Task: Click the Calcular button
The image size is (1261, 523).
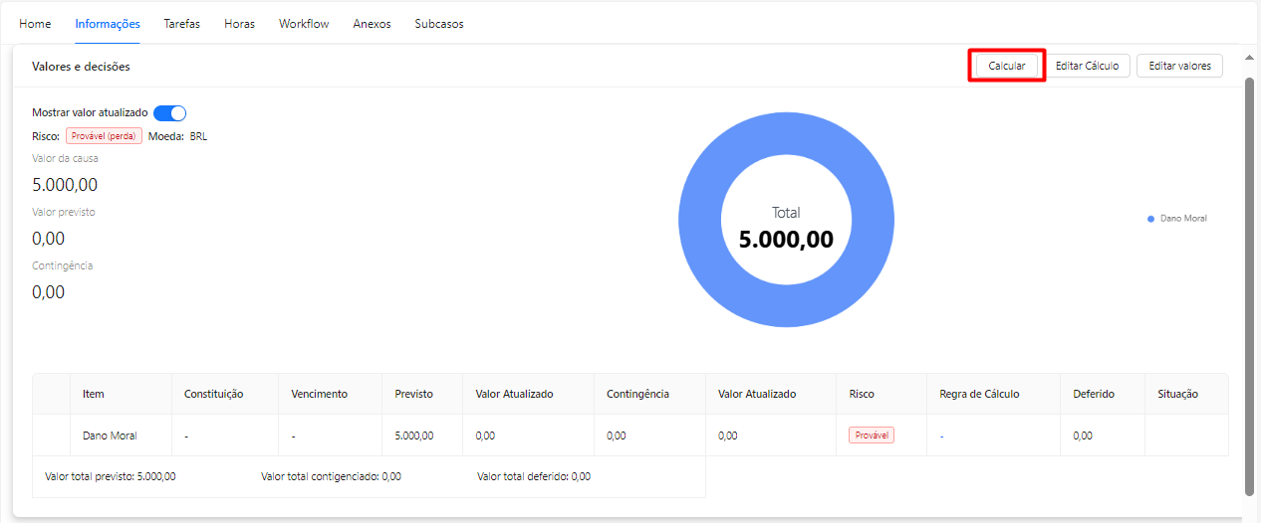Action: tap(1007, 66)
